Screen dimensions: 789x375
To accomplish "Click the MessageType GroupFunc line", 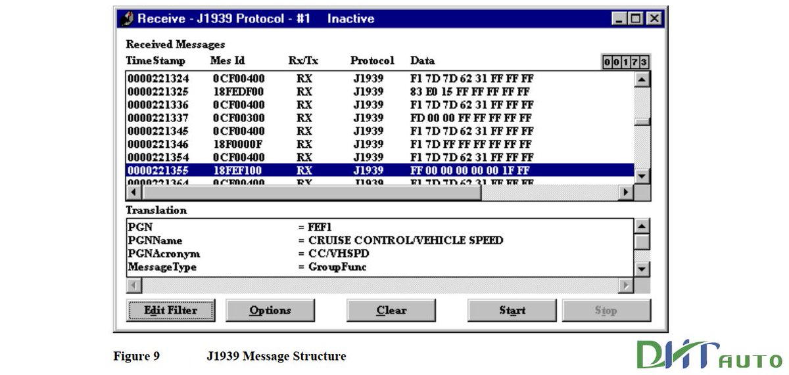I will [x=380, y=267].
